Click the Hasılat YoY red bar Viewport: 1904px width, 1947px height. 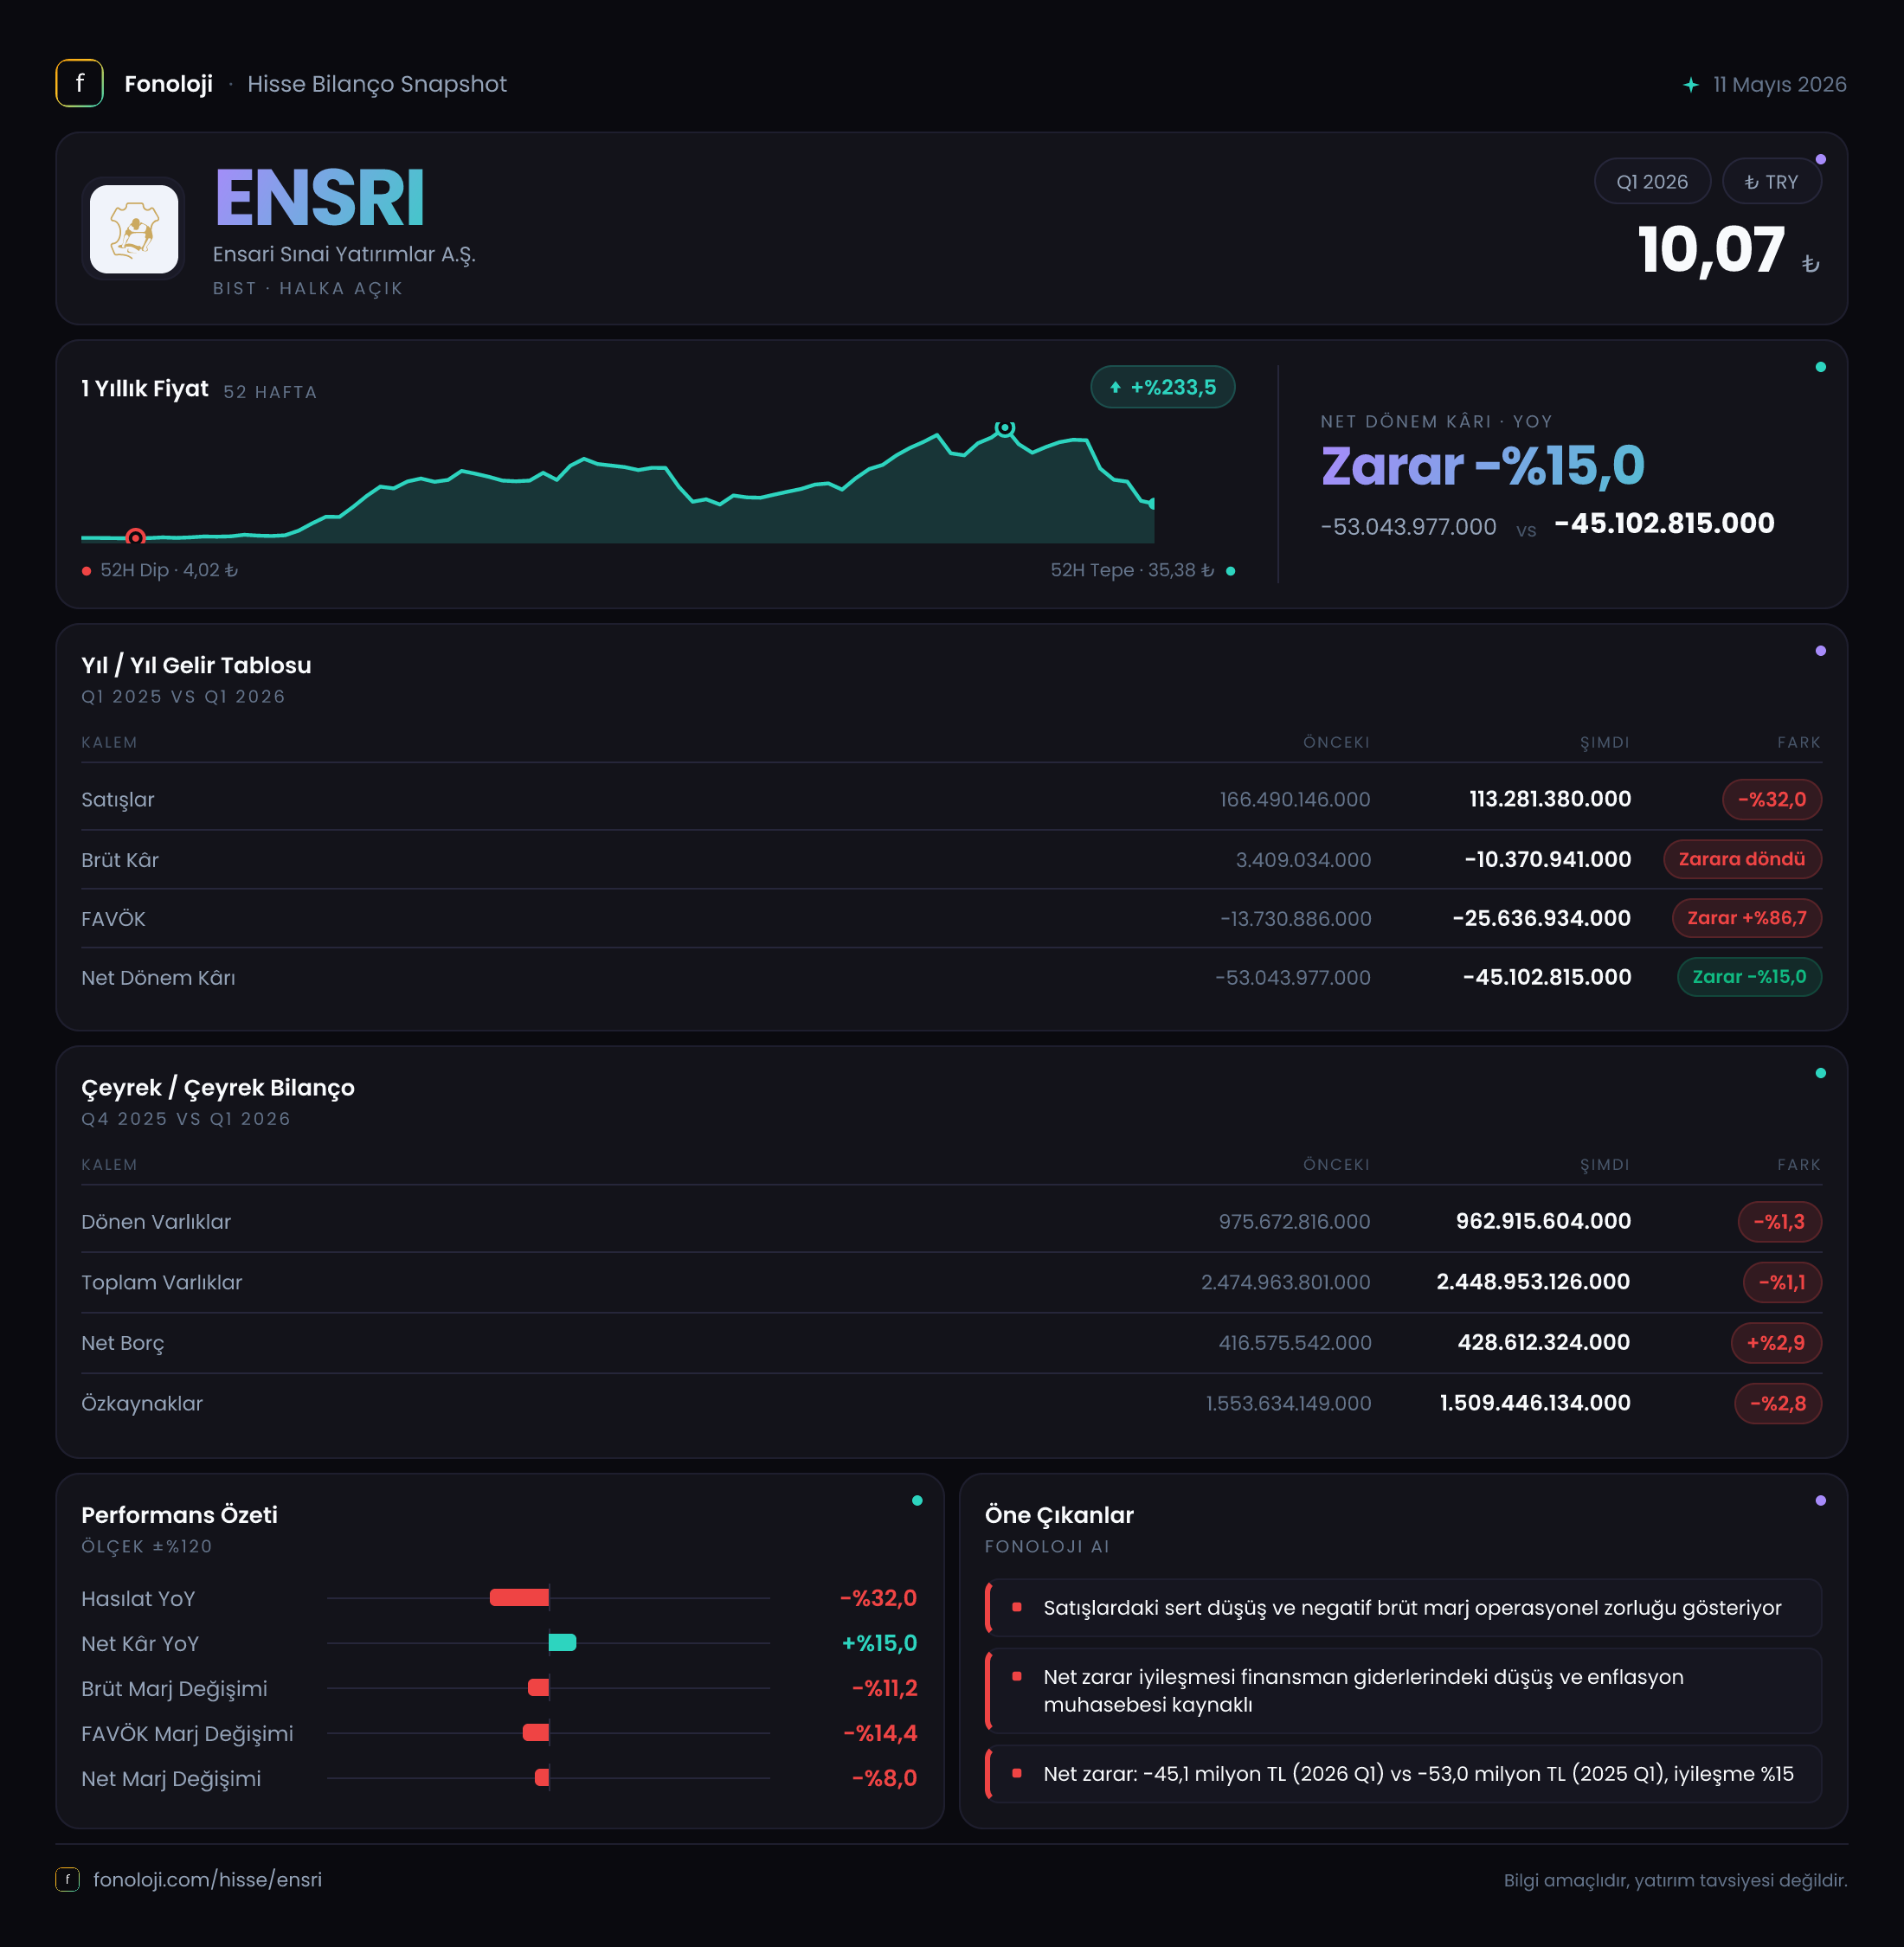pyautogui.click(x=519, y=1598)
